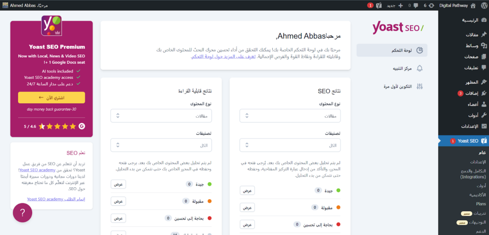Click عرض button beside جيدة in SEO results
The width and height of the screenshot is (489, 235).
[x=247, y=191]
